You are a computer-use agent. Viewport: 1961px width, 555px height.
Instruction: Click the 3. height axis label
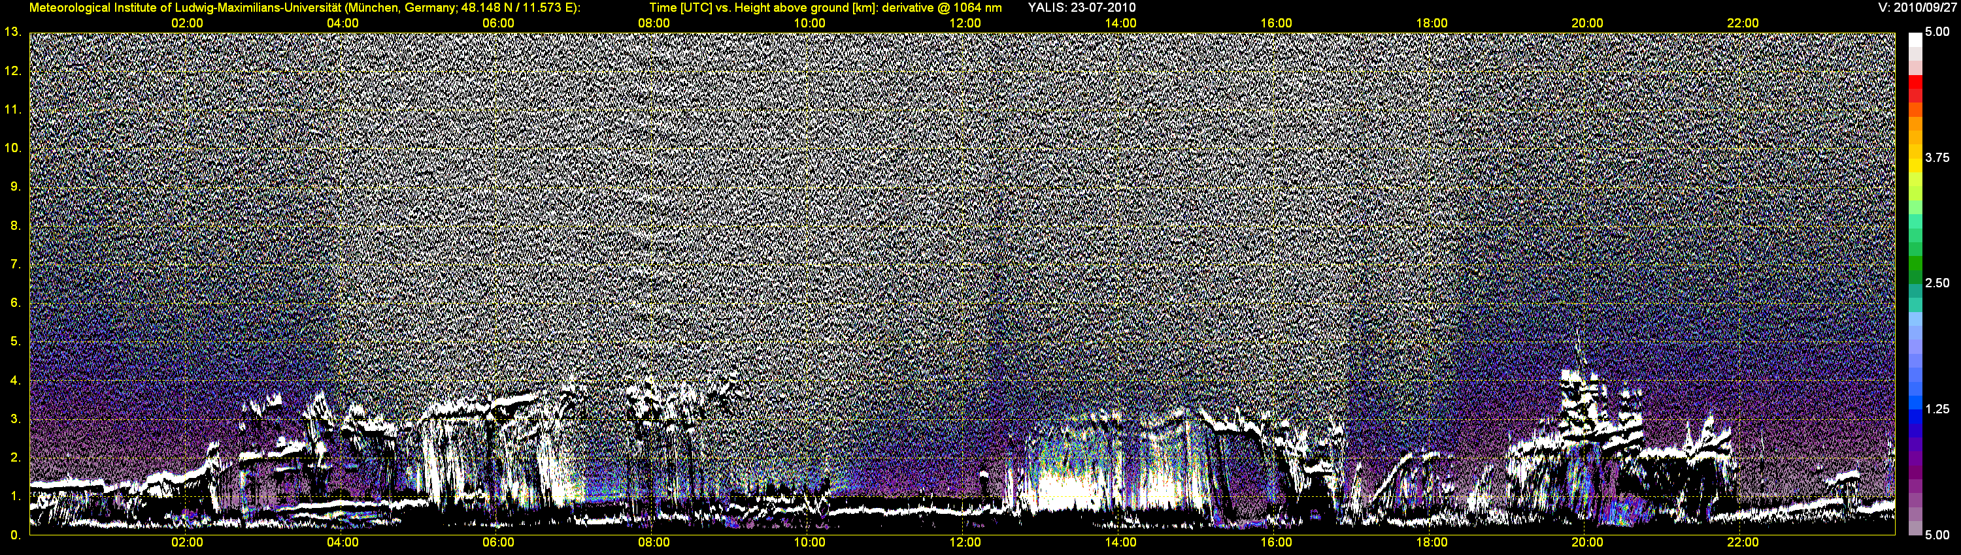(x=16, y=419)
